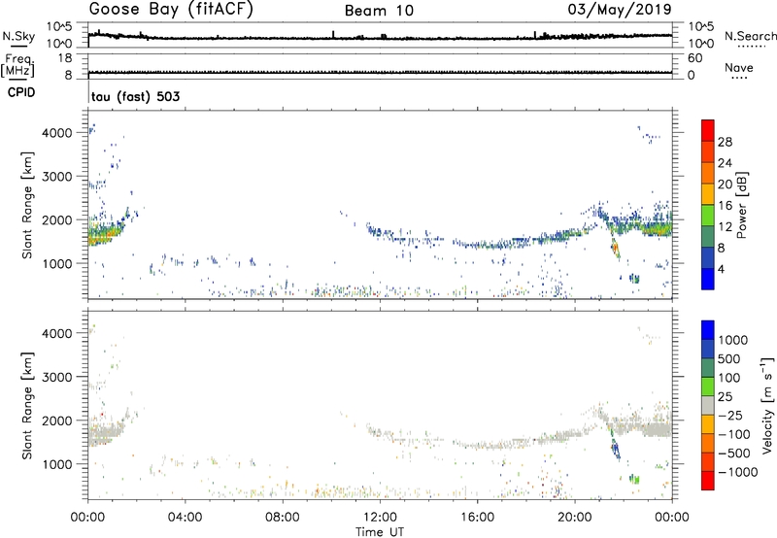Click the '20:00' time axis label

click(575, 518)
